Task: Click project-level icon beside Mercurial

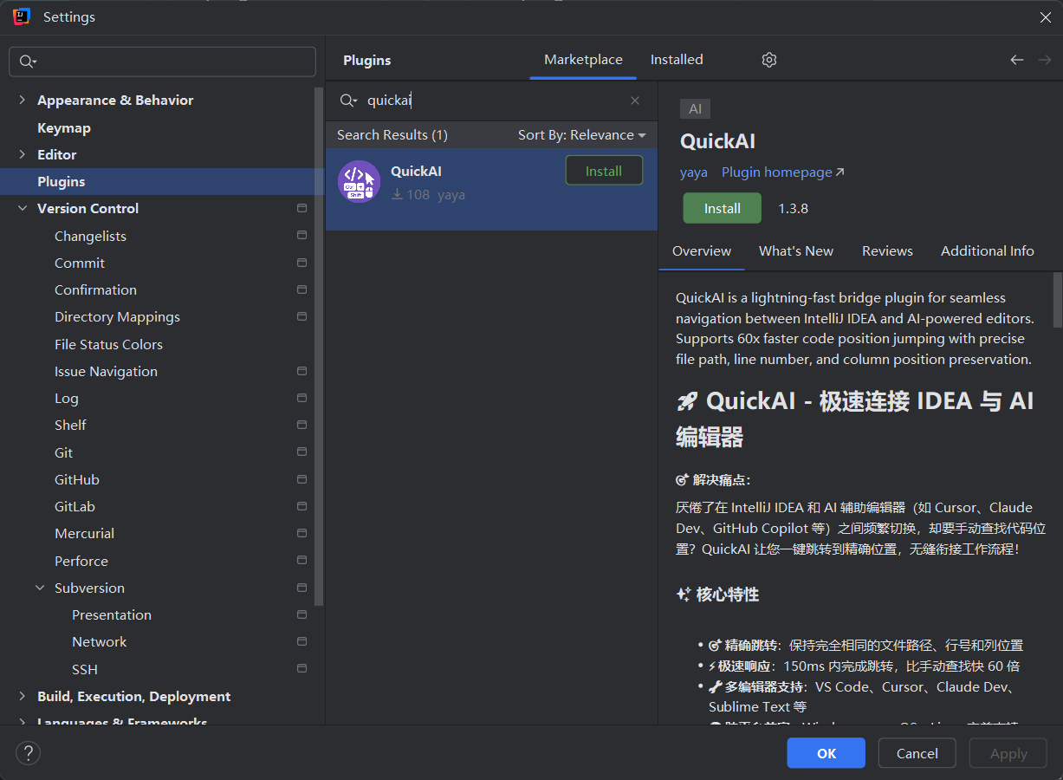Action: (301, 533)
